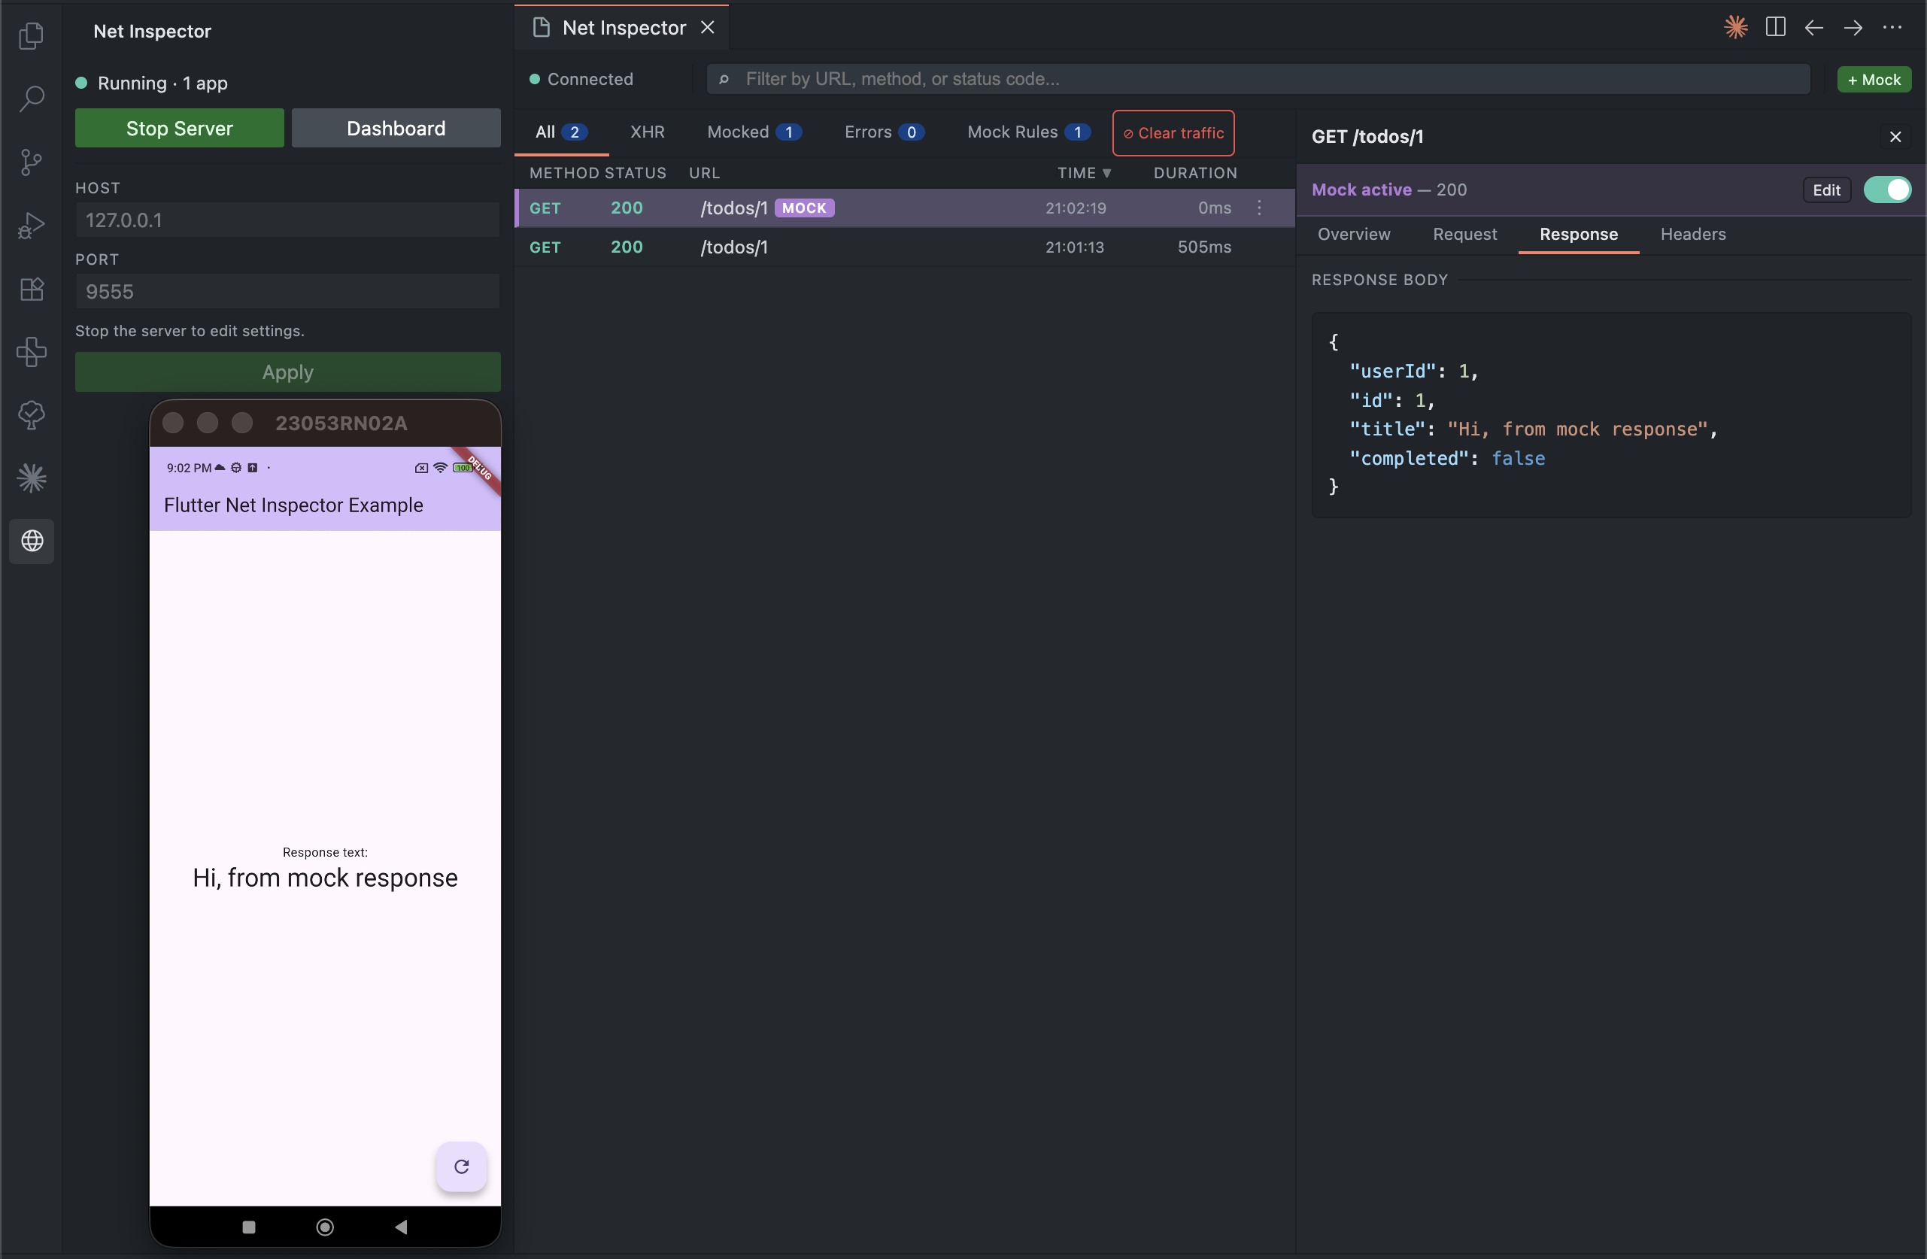Add a new rule with + Mock
1927x1259 pixels.
pos(1874,79)
